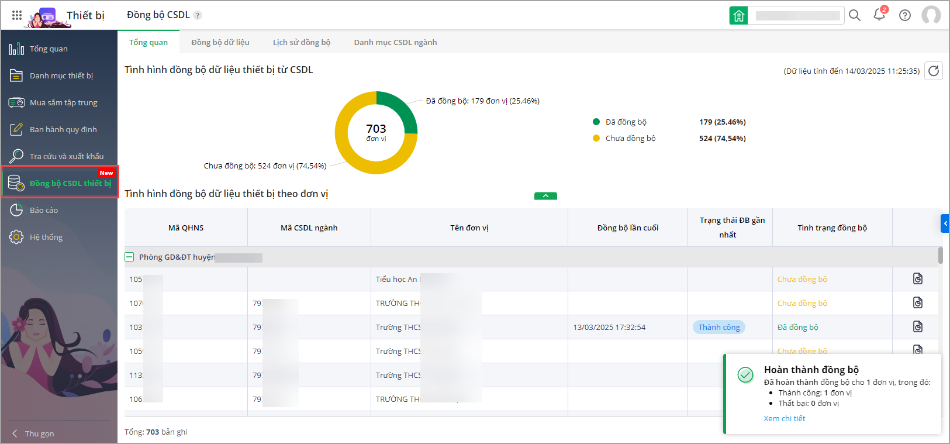Viewport: 950px width, 444px height.
Task: Open the app launcher grid icon
Action: 17,15
